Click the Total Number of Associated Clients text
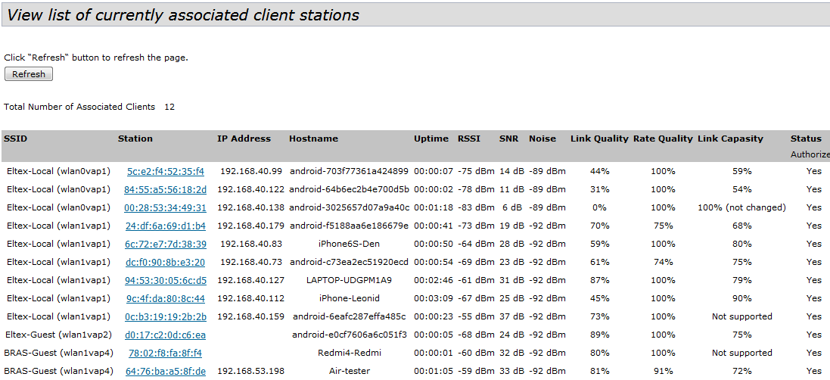The image size is (830, 380). point(79,107)
